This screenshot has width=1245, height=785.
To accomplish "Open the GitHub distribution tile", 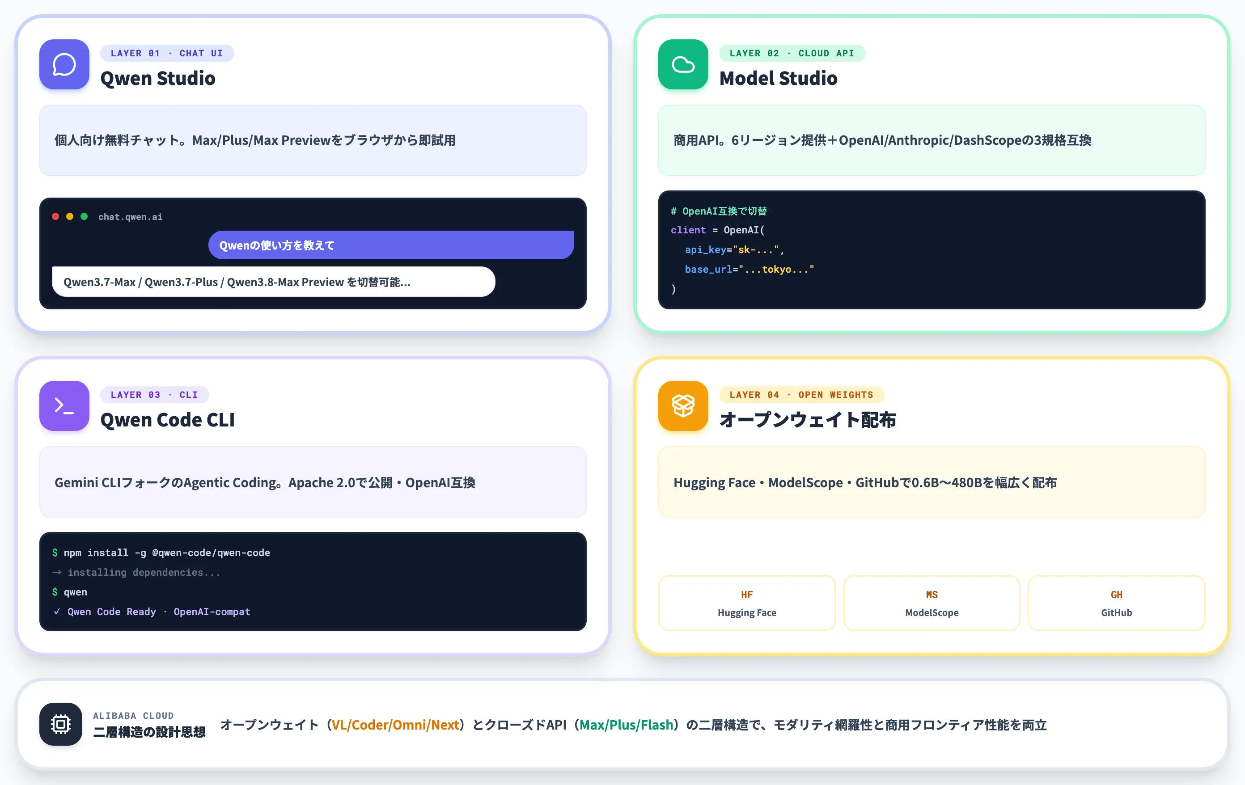I will (1116, 603).
